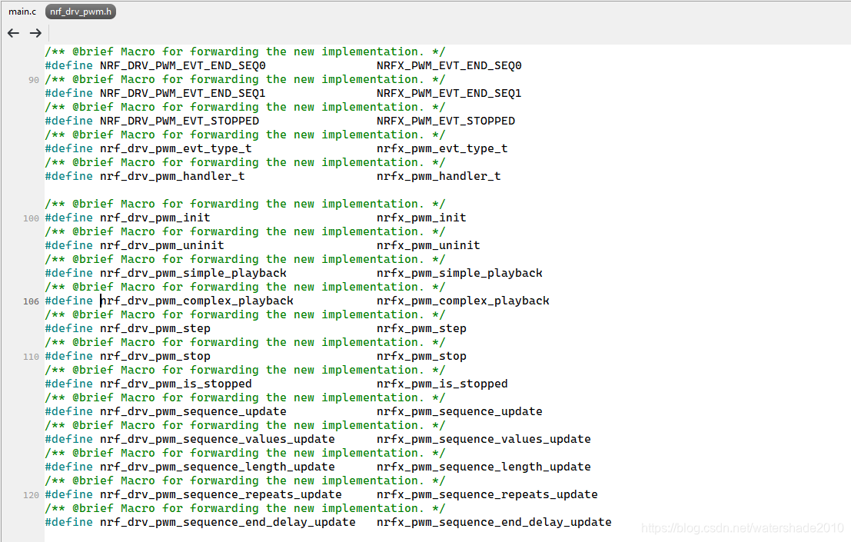The width and height of the screenshot is (851, 542).
Task: Click nrfx_pwm_sequence_repeats_update identifier
Action: tap(487, 494)
